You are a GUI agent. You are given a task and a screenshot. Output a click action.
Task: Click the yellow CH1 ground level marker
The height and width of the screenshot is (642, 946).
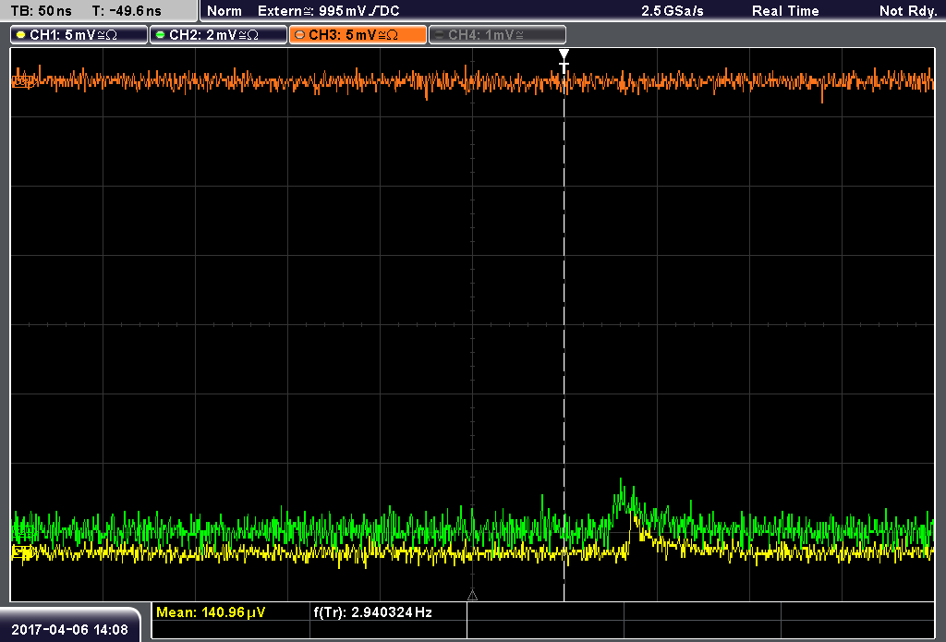[22, 551]
